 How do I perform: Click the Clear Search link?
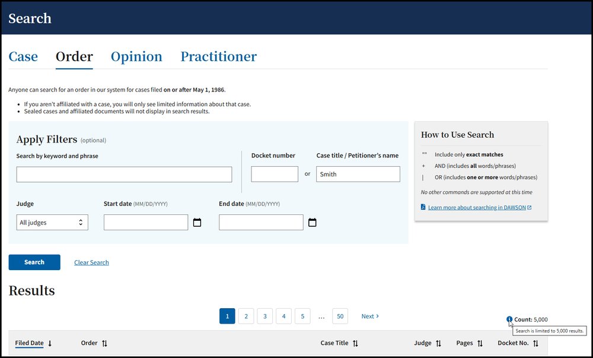coord(91,262)
